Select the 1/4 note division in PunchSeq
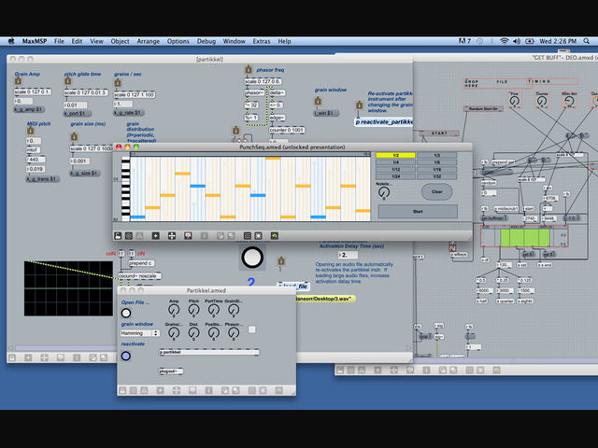Screen dimensions: 598x448 tap(395, 162)
